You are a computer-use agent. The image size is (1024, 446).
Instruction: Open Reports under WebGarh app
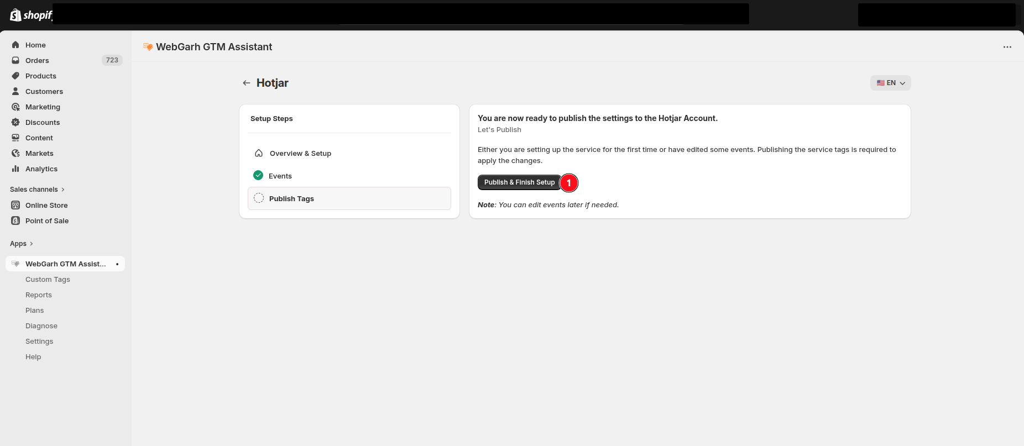tap(39, 295)
